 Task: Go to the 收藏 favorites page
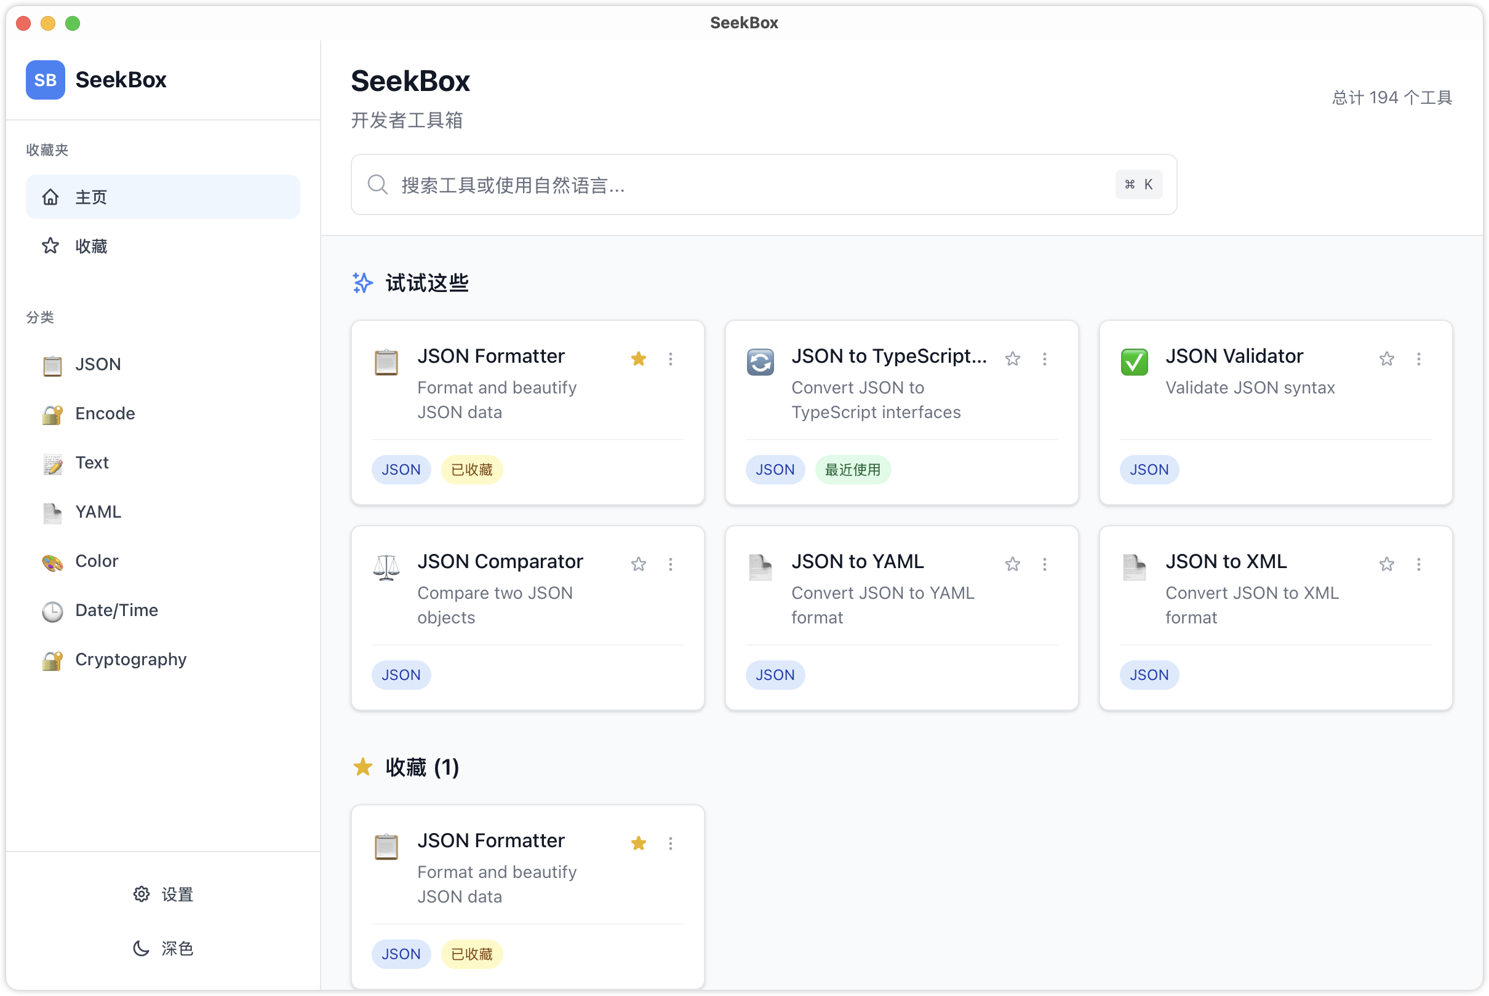click(x=91, y=246)
